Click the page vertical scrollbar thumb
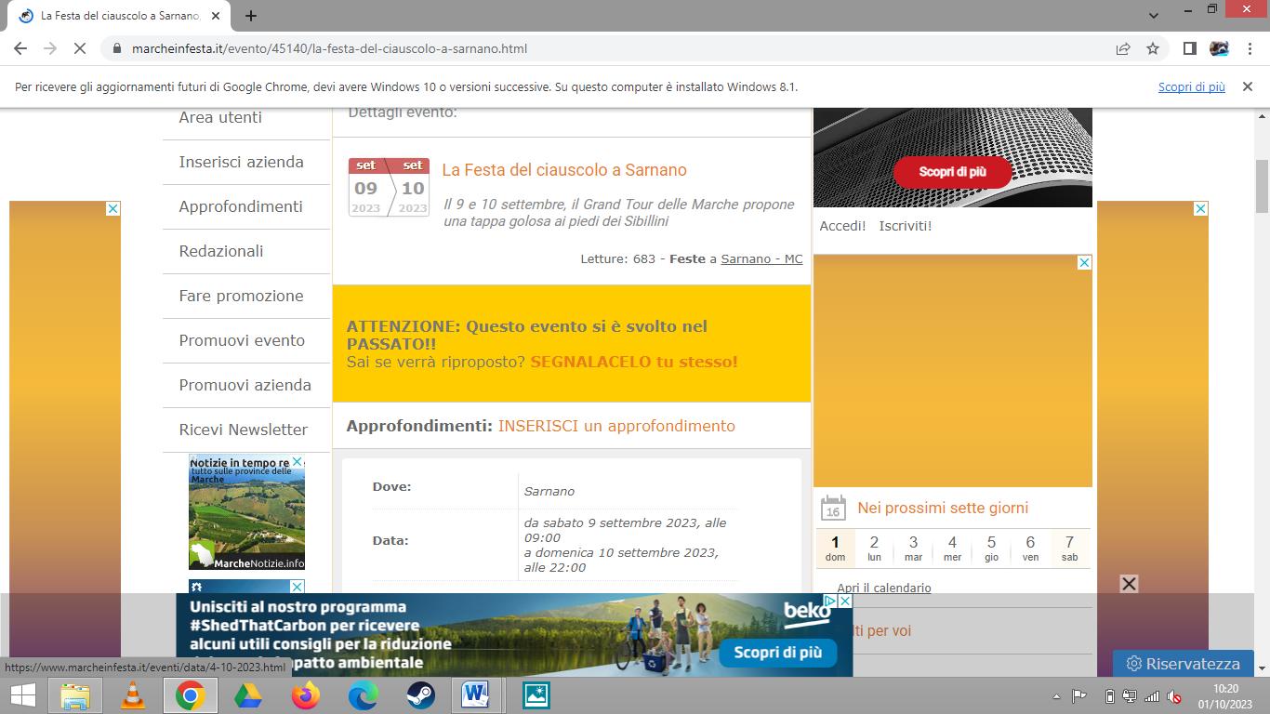1270x714 pixels. pos(1262,186)
